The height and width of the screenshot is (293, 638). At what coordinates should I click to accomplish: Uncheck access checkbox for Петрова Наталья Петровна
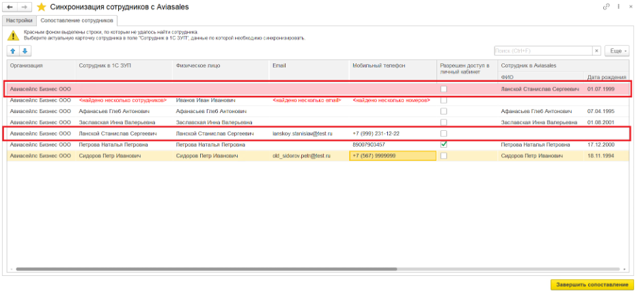(x=444, y=144)
